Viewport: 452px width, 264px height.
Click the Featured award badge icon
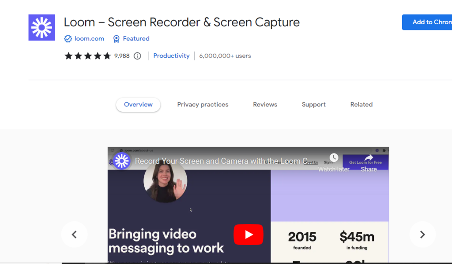[x=116, y=39]
